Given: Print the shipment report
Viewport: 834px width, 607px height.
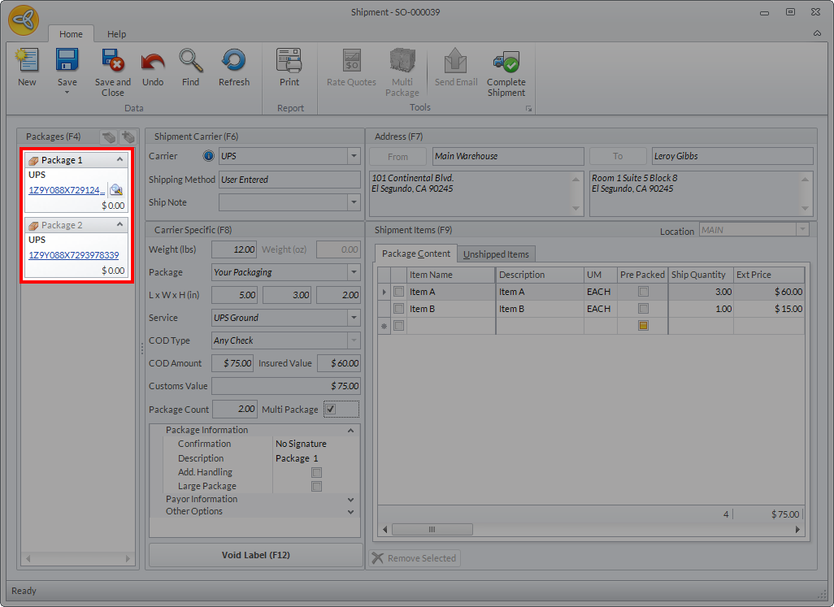Looking at the screenshot, I should (289, 63).
